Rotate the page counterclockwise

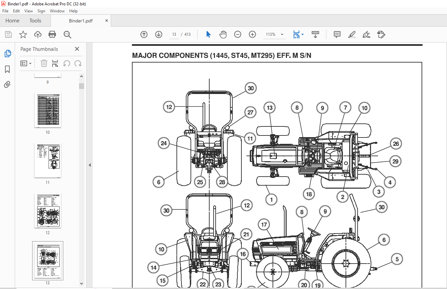[x=67, y=63]
